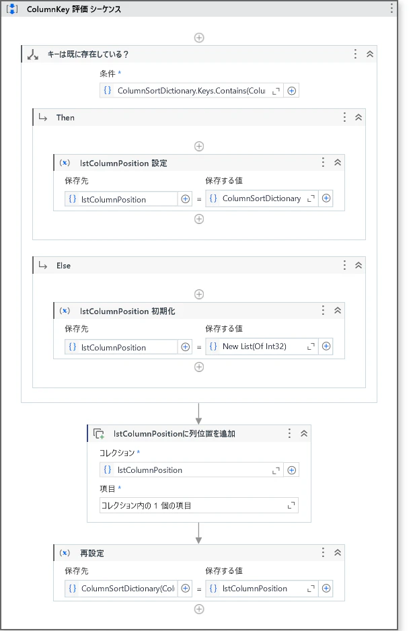Click plus beside 保存先 in lstColumnPosition 設定
This screenshot has height=631, width=413.
pos(185,199)
